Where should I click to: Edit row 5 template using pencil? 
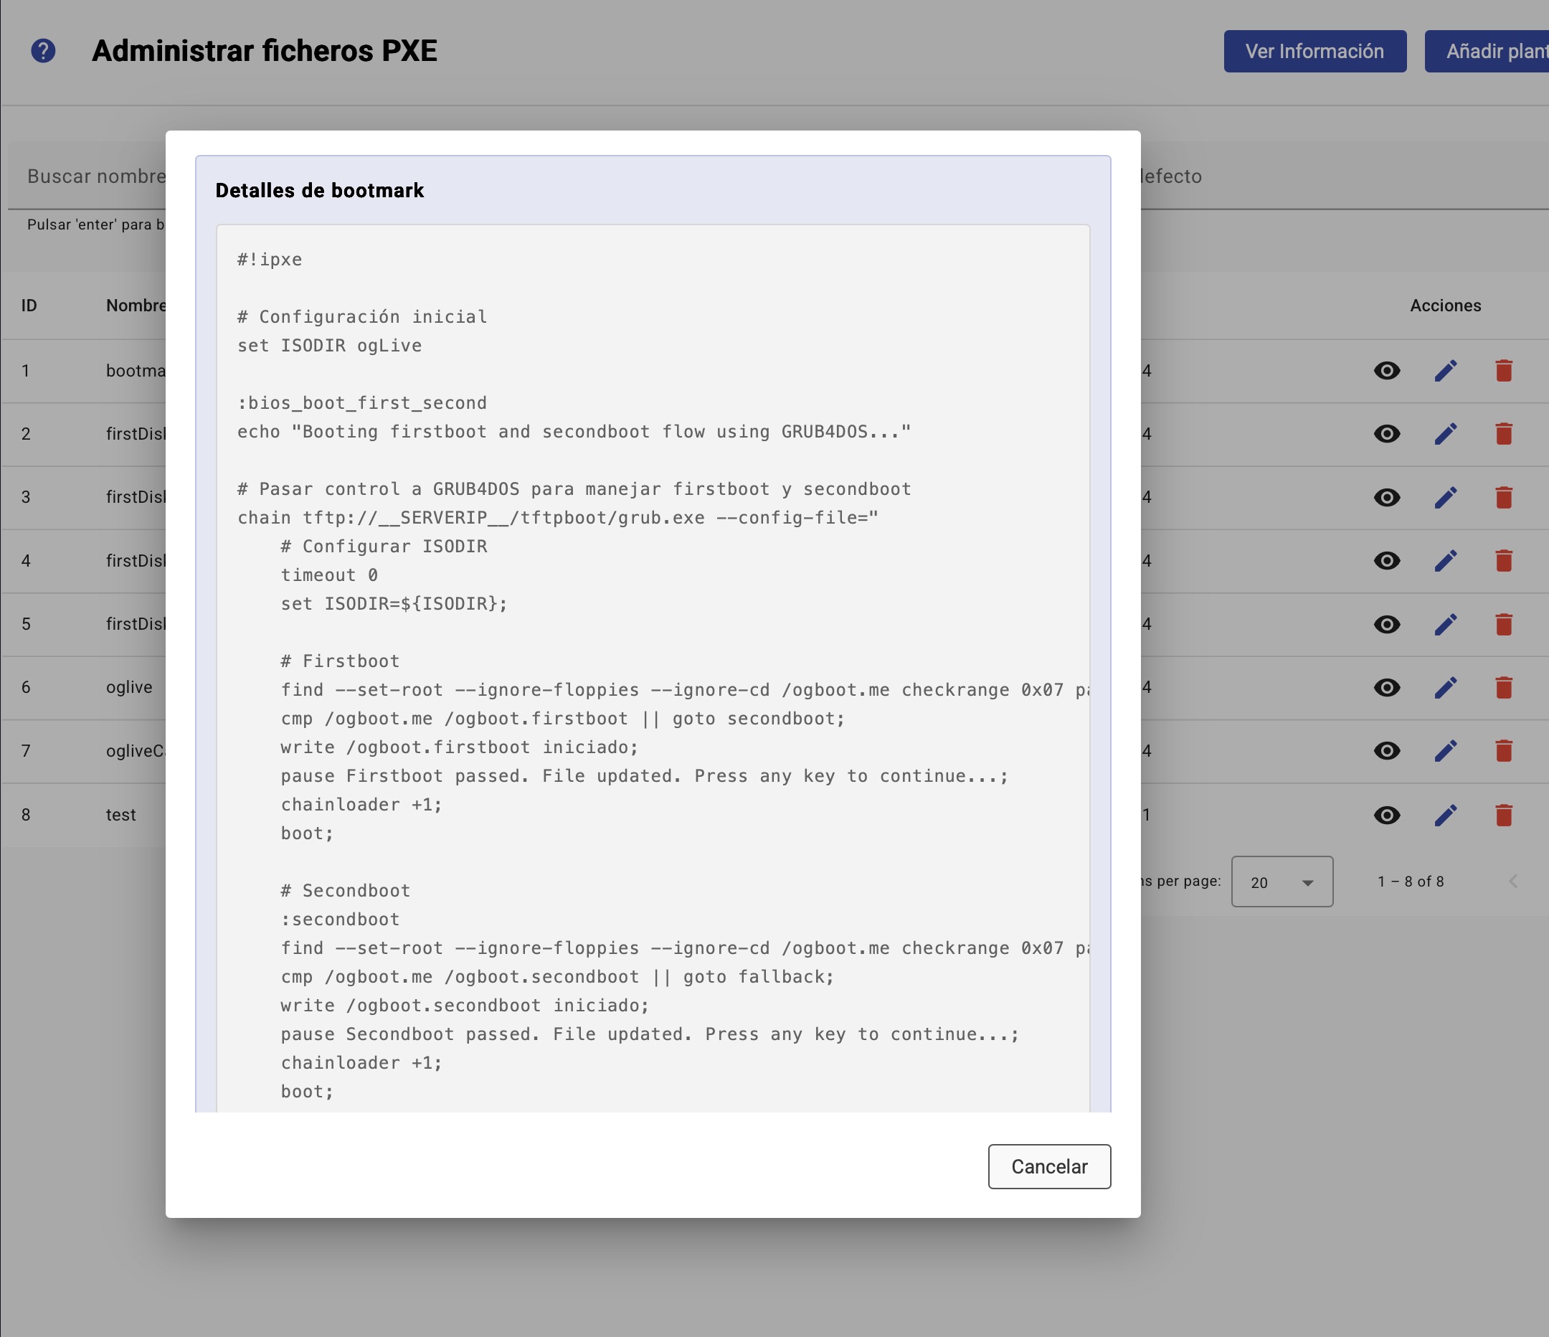pos(1446,624)
